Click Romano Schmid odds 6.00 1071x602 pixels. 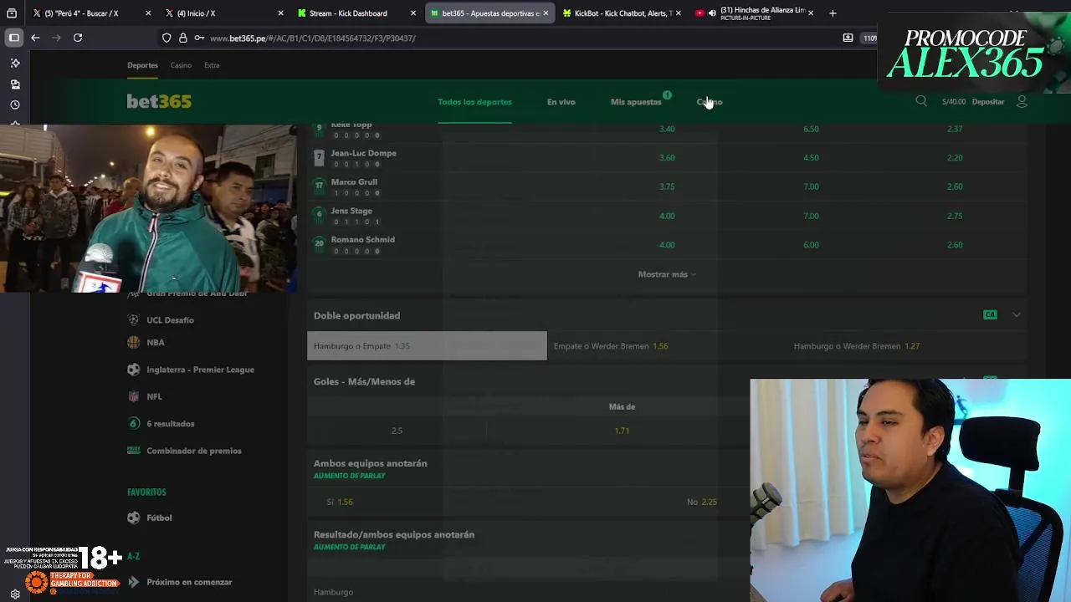811,245
